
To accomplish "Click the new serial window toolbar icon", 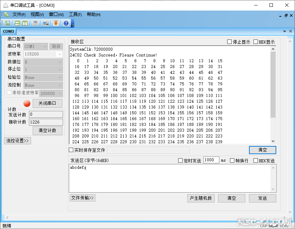I will (7, 23).
